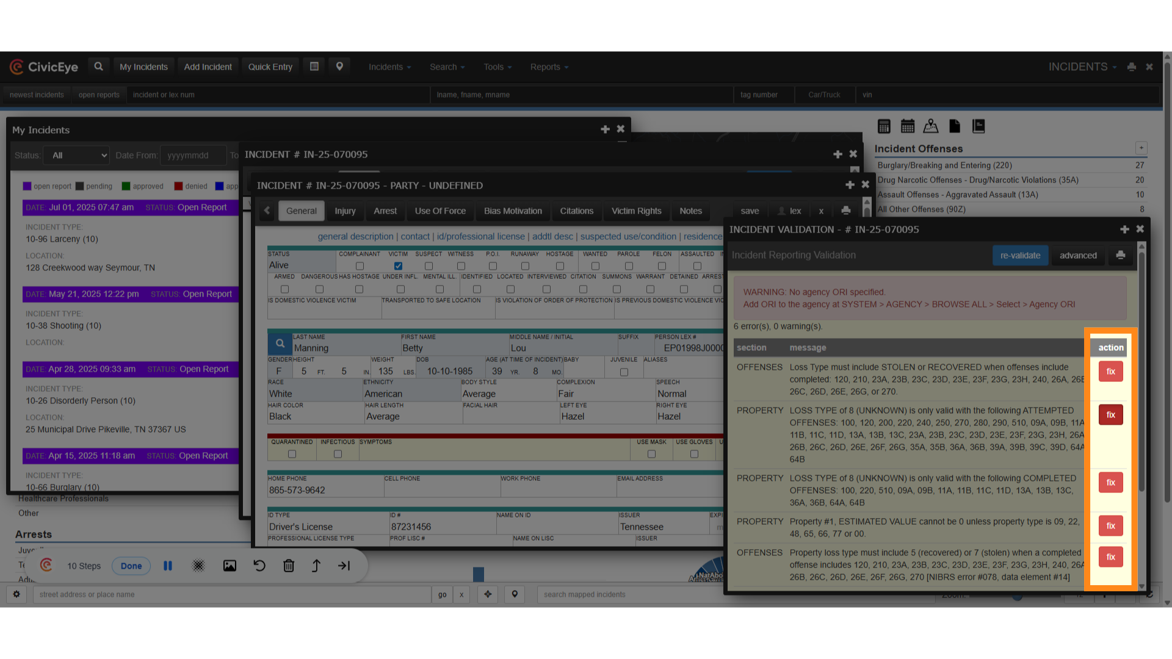
Task: Click the blur tool icon in guide toolbar
Action: click(x=198, y=566)
